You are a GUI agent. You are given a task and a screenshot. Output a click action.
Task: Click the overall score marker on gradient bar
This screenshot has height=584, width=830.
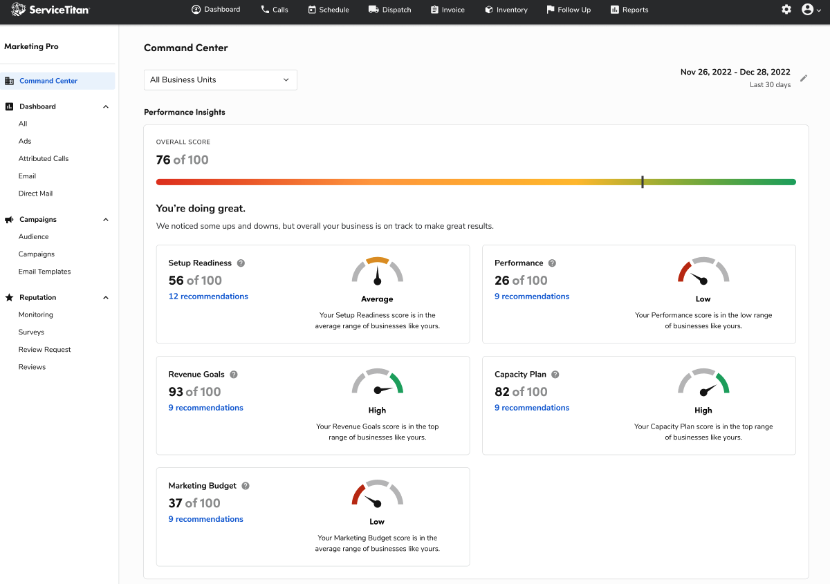[643, 182]
